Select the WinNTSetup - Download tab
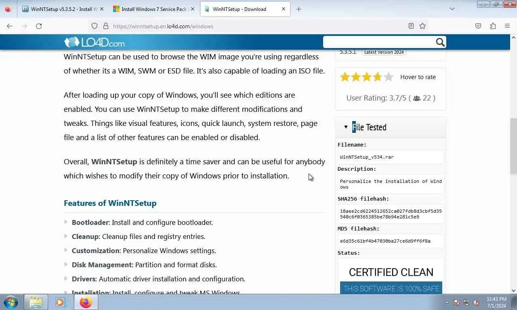Image resolution: width=517 pixels, height=310 pixels. pos(245,9)
